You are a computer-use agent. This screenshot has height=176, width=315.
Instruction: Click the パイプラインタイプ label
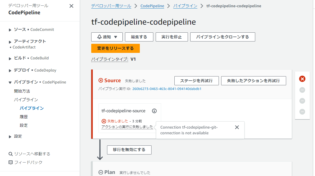click(x=110, y=59)
